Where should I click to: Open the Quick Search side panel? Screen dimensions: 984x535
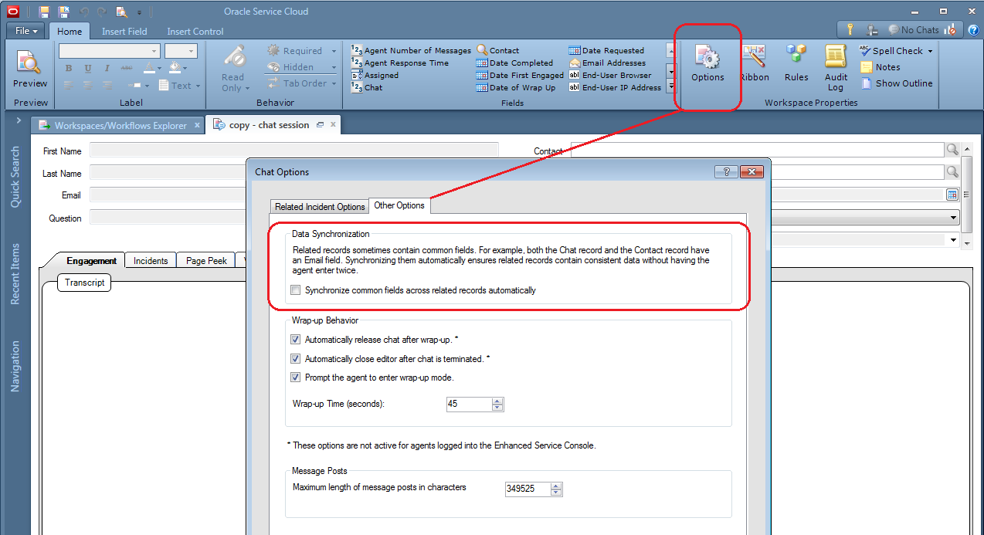15,178
